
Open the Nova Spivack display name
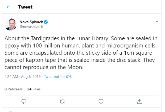(x=31, y=22)
